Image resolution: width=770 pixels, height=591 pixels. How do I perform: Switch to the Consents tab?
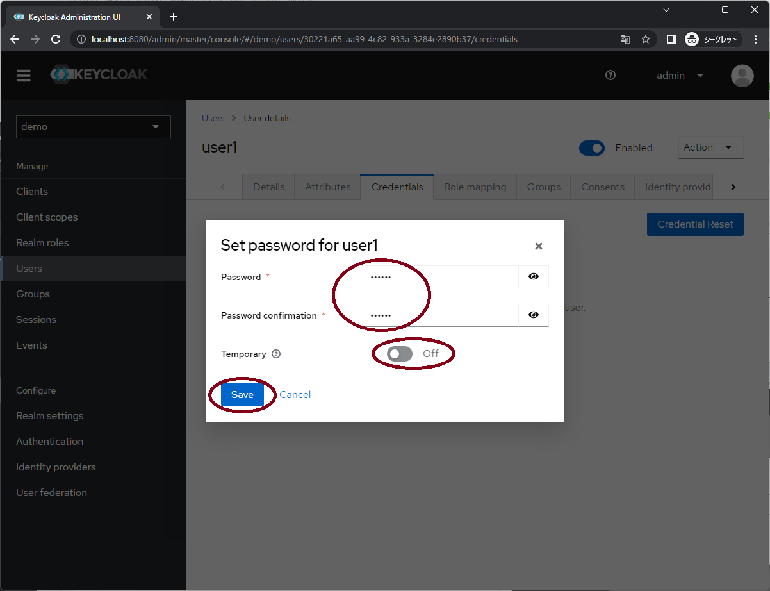603,187
